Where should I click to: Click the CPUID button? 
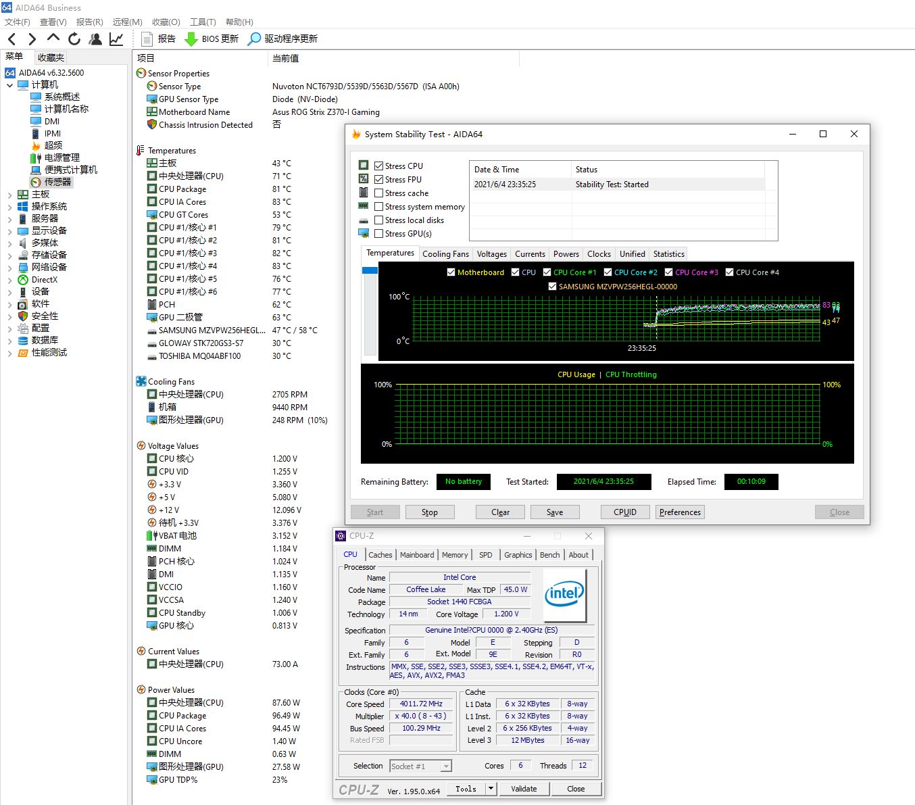tap(625, 512)
